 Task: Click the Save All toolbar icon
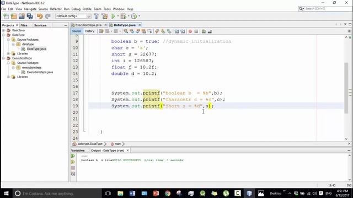30,16
